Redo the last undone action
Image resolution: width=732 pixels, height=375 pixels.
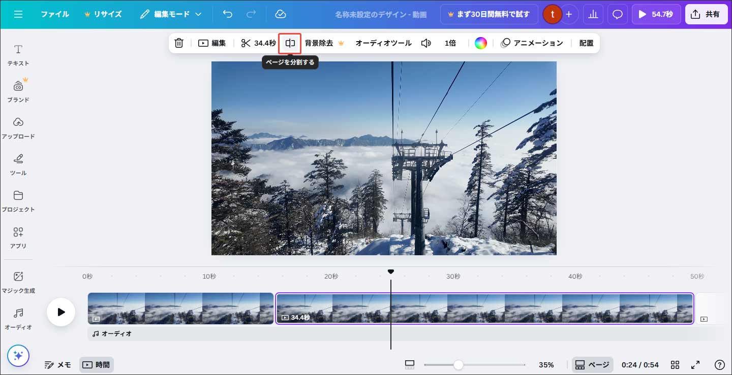click(x=252, y=14)
